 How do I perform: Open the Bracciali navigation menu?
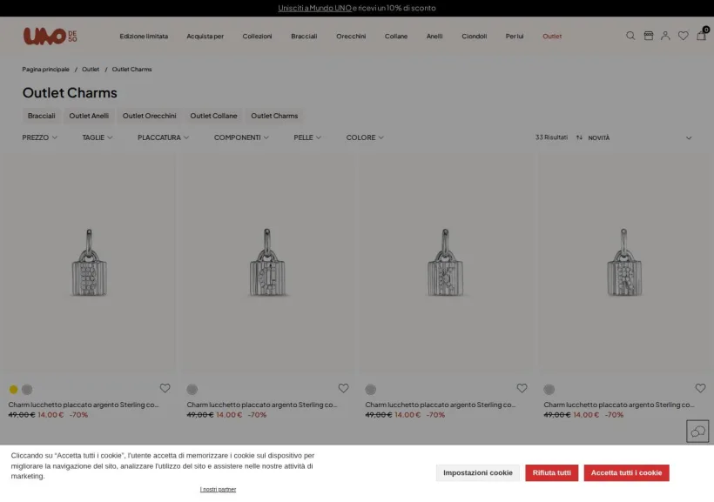point(304,36)
